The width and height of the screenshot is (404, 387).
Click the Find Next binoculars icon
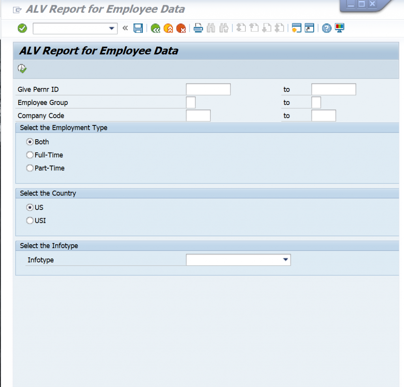[x=224, y=28]
